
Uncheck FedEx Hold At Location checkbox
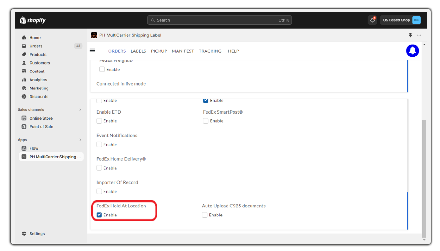coord(99,215)
